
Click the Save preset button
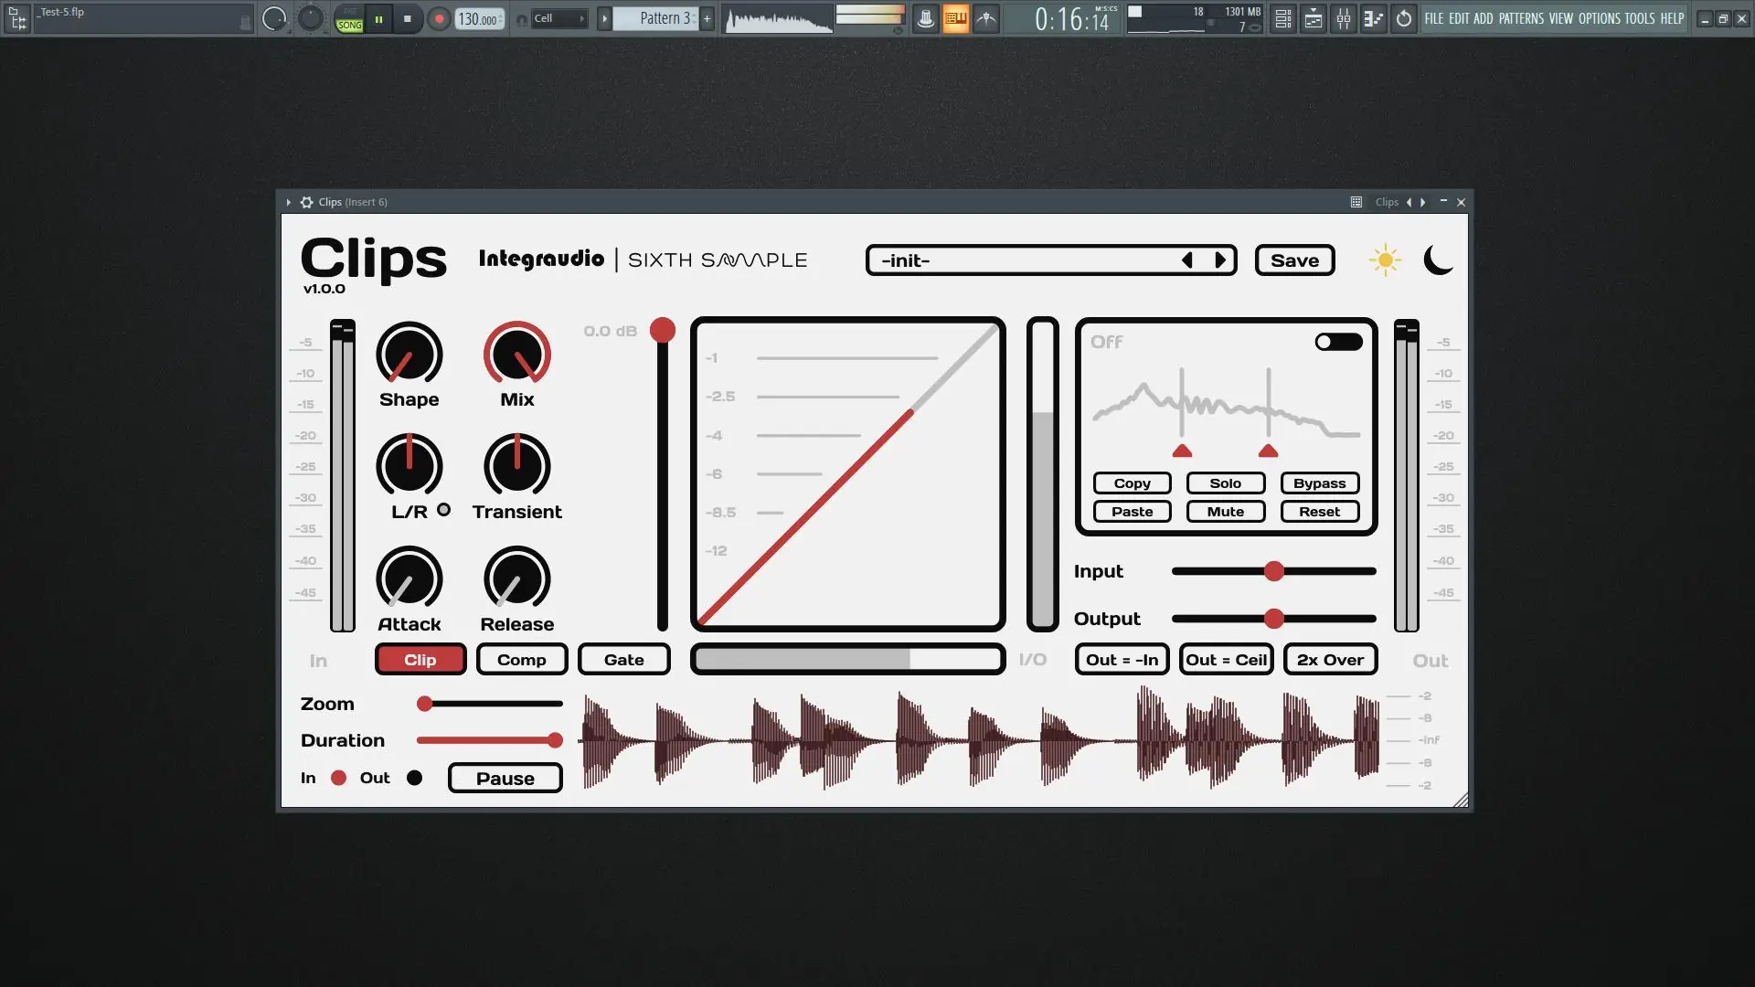click(x=1294, y=260)
